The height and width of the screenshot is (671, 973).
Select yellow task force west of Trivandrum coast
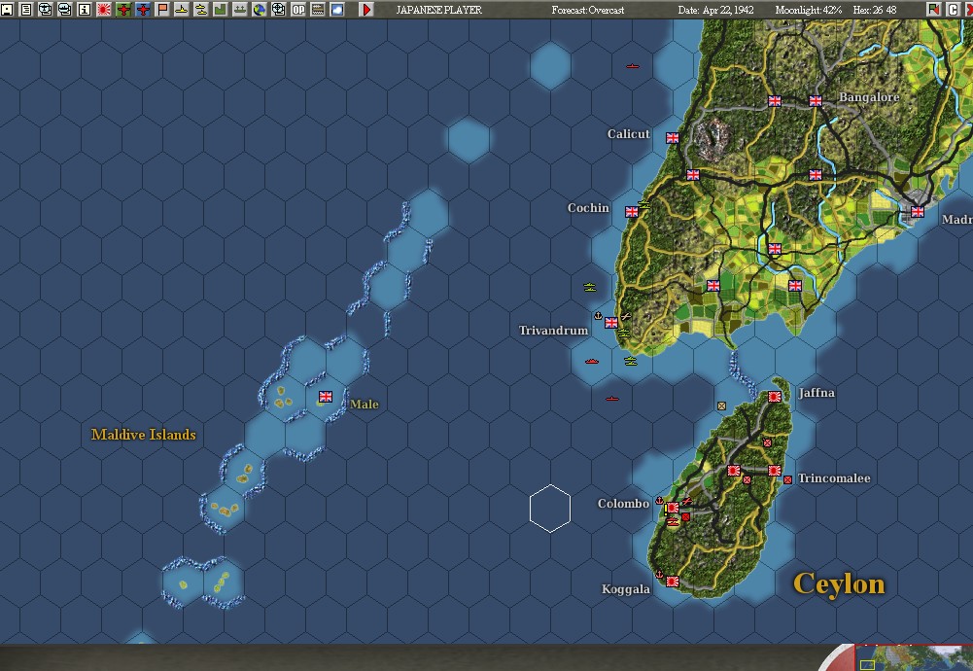tap(589, 287)
